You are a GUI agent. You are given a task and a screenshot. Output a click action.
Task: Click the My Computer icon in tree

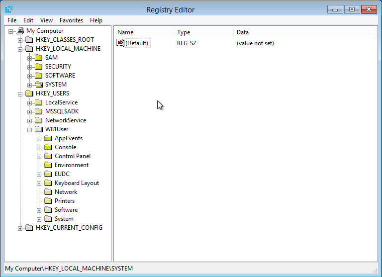click(x=20, y=31)
